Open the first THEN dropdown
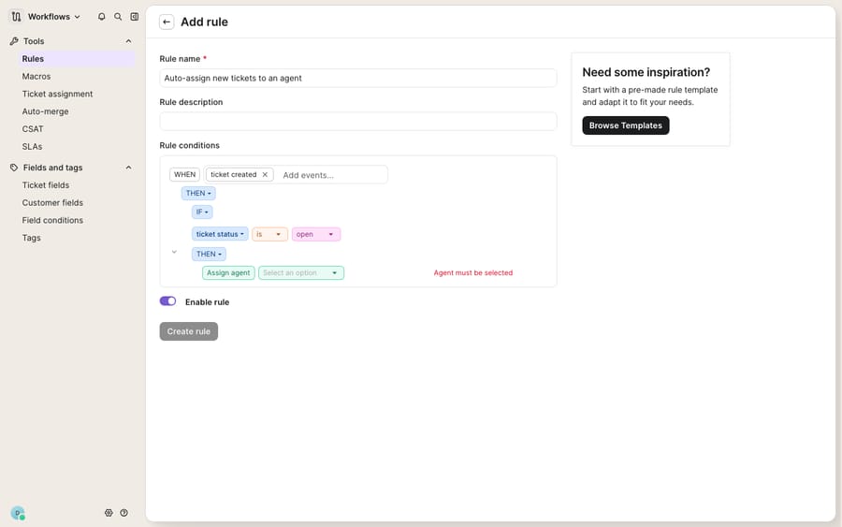 tap(198, 194)
